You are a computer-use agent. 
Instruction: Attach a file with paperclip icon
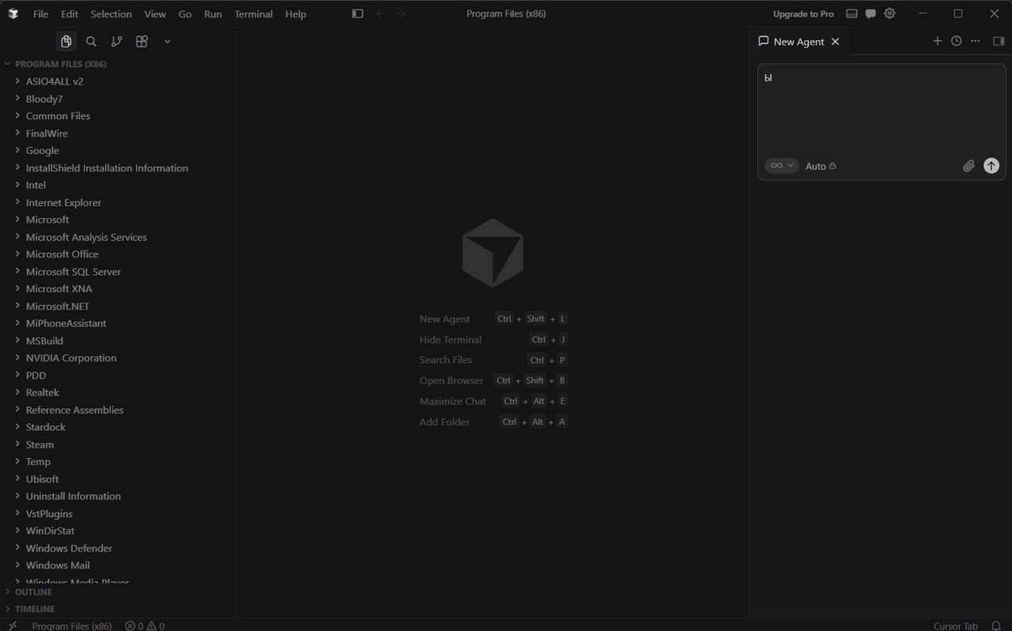click(969, 166)
